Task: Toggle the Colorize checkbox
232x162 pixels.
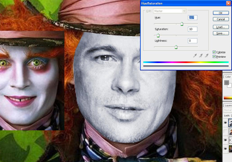Action: [x=214, y=52]
